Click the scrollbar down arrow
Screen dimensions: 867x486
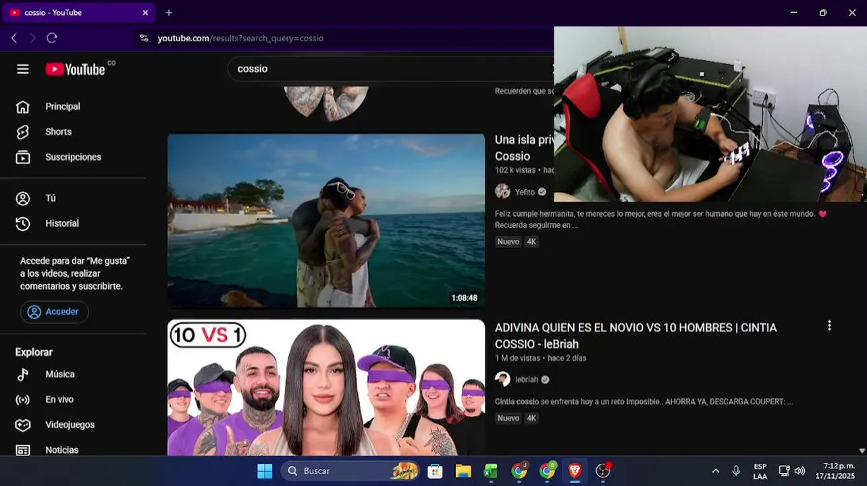(862, 451)
